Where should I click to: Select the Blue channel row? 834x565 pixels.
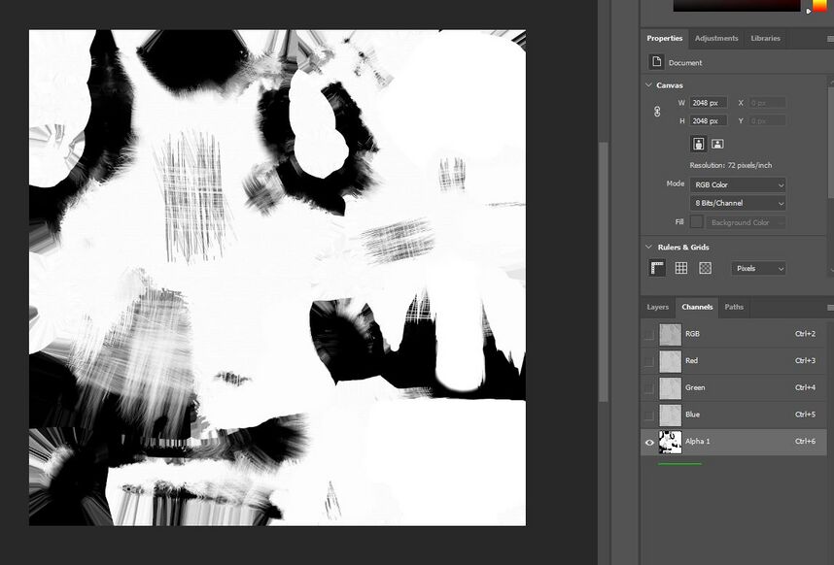[x=737, y=415]
